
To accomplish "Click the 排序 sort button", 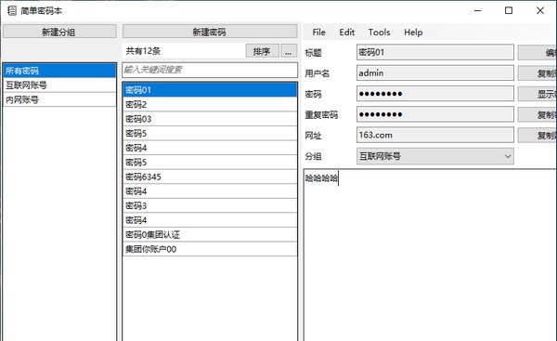I will tap(262, 51).
